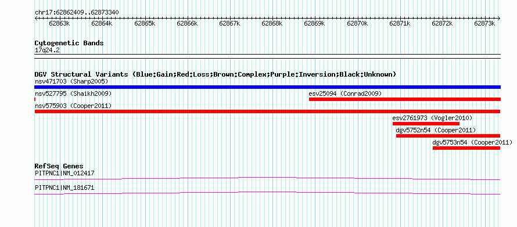Open the dgv5752n54 (Cooper2011) variant label
517x227 pixels.
[x=436, y=130]
